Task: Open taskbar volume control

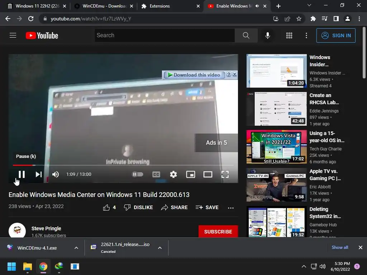Action: point(323,266)
